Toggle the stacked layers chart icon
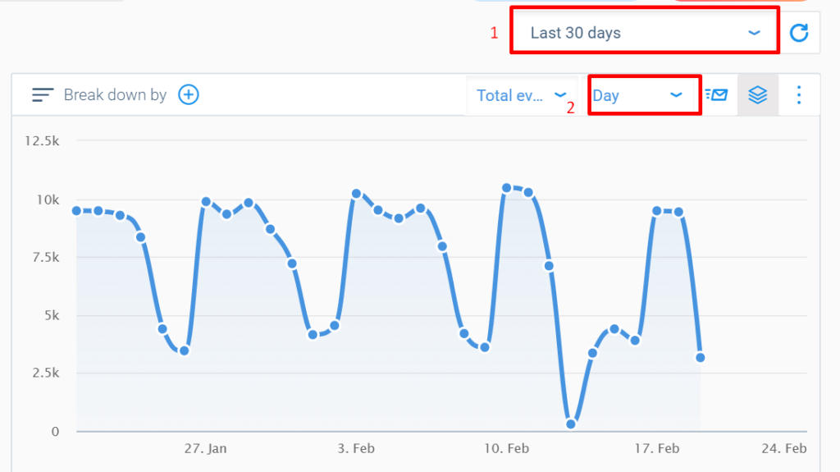Image resolution: width=840 pixels, height=472 pixels. pyautogui.click(x=757, y=95)
